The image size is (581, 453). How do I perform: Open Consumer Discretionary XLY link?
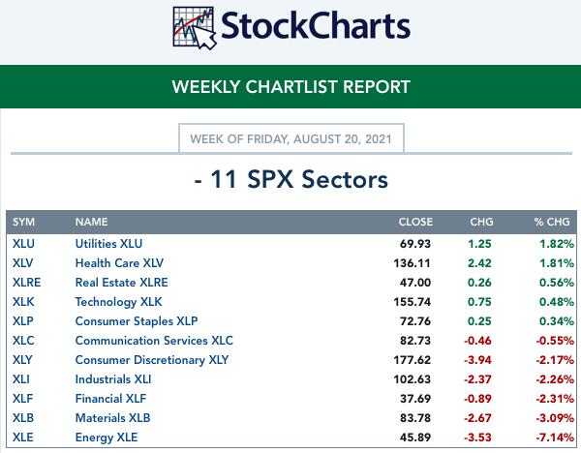pos(152,360)
